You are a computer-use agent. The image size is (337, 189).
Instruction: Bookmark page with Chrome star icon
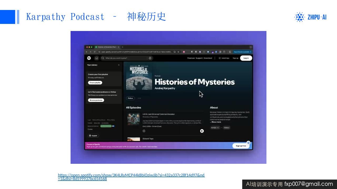(x=178, y=52)
